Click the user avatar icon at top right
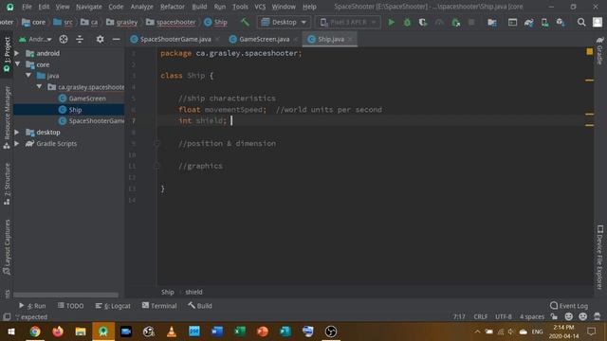The width and height of the screenshot is (607, 341). pyautogui.click(x=598, y=23)
